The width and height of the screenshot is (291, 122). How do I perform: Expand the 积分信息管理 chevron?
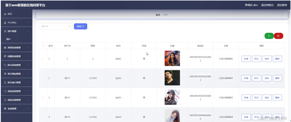(x=28, y=65)
